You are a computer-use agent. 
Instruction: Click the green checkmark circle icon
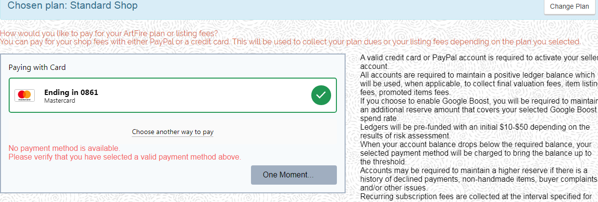pyautogui.click(x=321, y=95)
